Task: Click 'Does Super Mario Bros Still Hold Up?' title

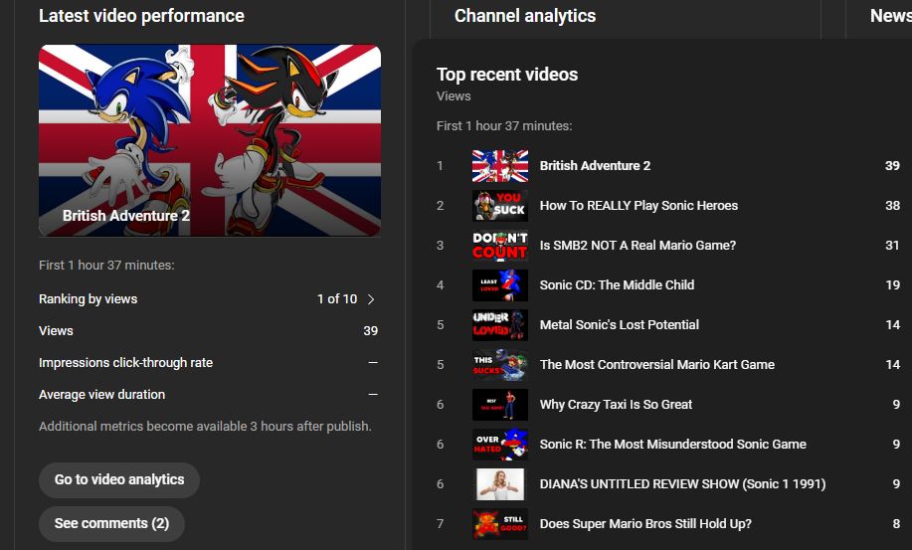Action: coord(645,524)
